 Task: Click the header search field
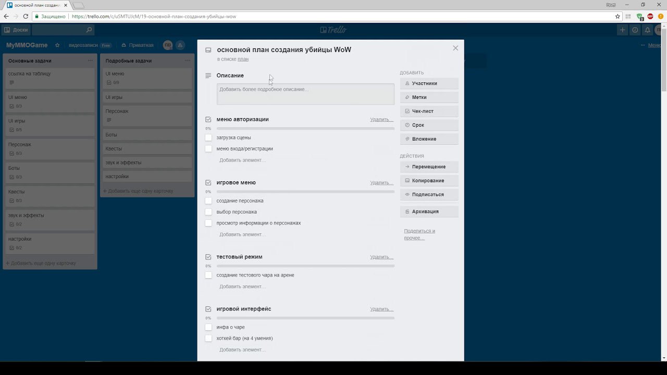[63, 30]
